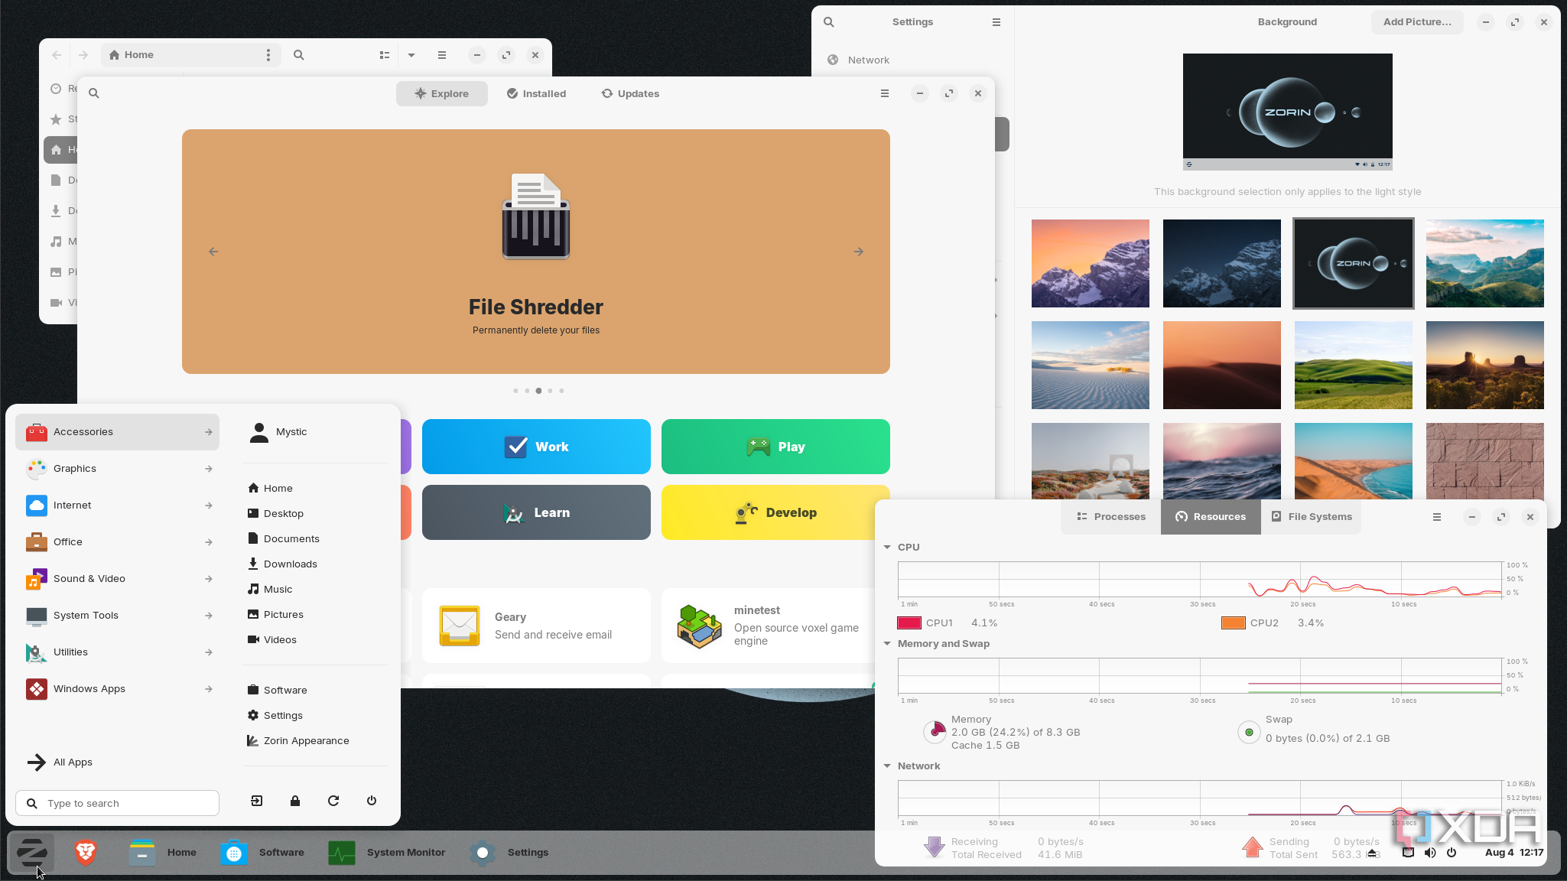Click the log out icon in menu
The width and height of the screenshot is (1567, 881).
point(257,801)
